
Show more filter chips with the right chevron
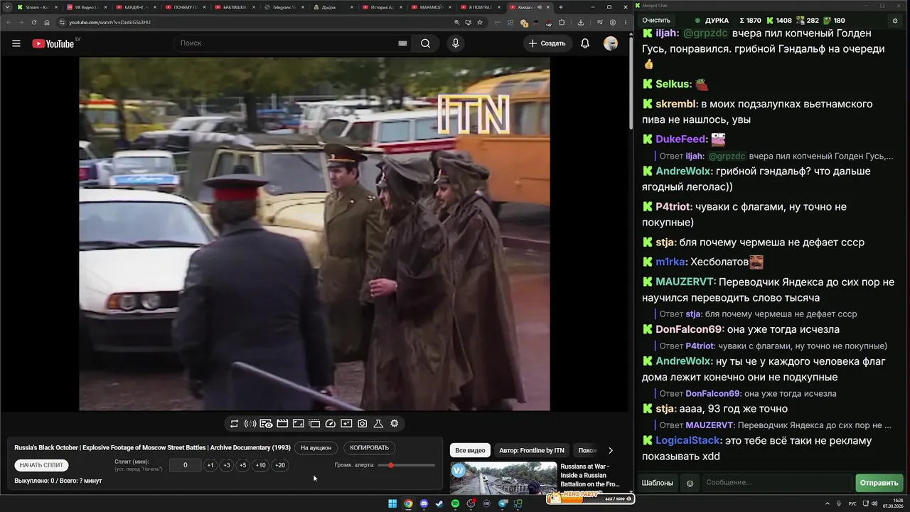610,450
